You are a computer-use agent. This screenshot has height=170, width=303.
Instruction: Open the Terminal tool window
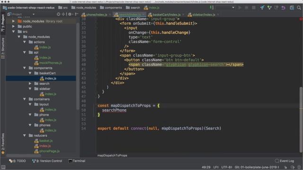77,161
